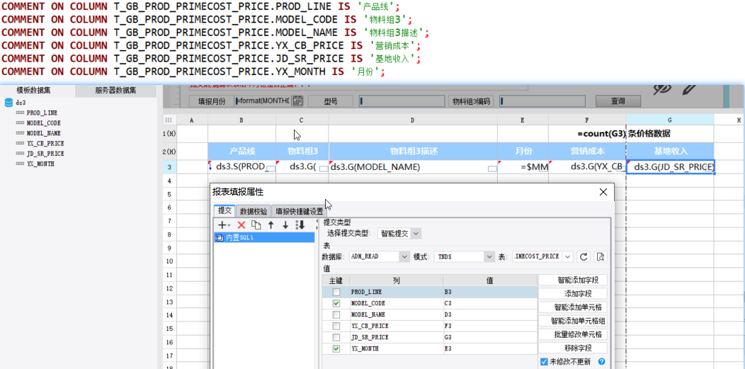Click the select-all corner icon of the grid
This screenshot has height=369, width=745.
(168, 120)
